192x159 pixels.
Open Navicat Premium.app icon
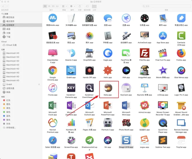[53, 123]
